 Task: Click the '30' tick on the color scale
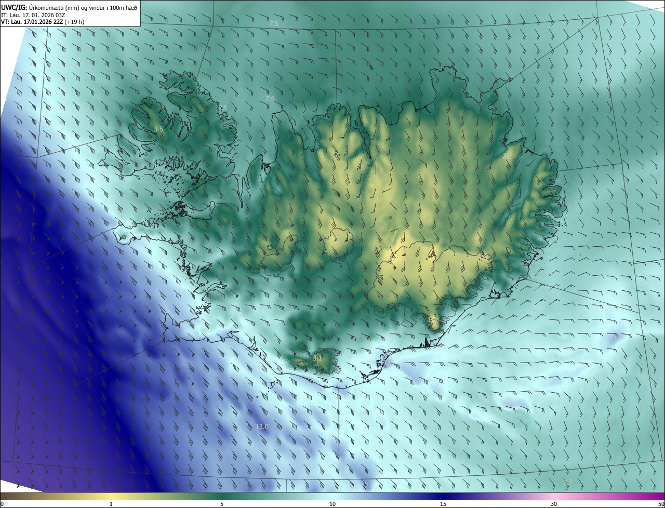pyautogui.click(x=554, y=504)
